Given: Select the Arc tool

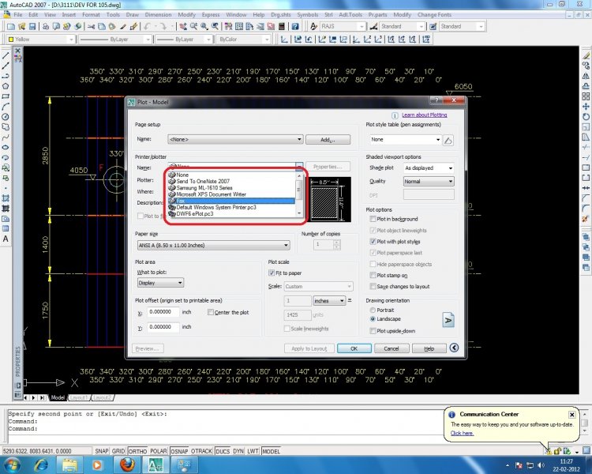Looking at the screenshot, I should tap(6, 107).
